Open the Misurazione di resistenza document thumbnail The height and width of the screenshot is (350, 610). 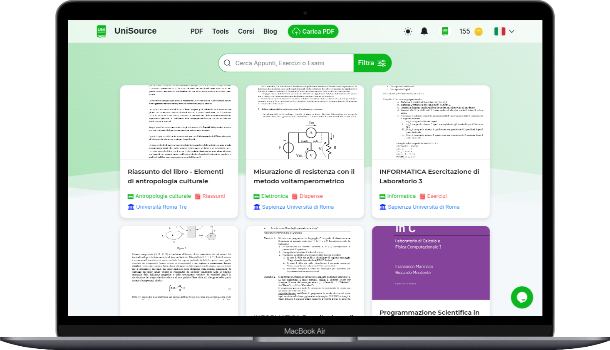pos(305,122)
